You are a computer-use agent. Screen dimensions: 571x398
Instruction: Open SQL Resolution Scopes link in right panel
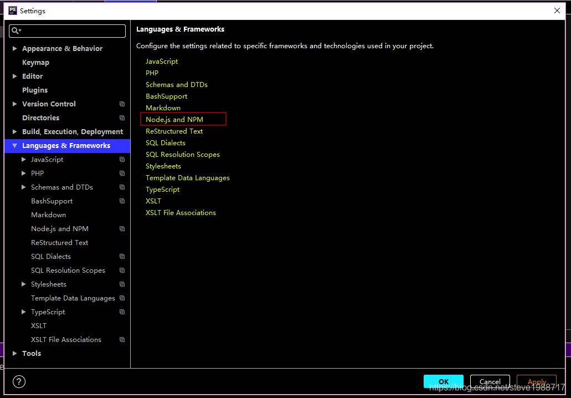[183, 155]
